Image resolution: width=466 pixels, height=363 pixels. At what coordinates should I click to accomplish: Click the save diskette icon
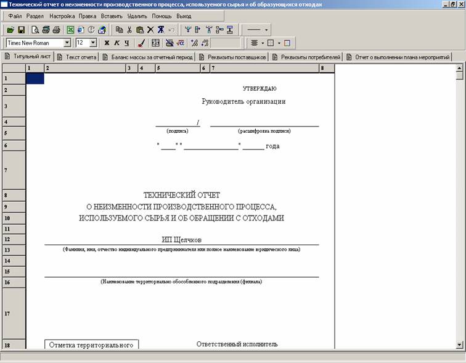pyautogui.click(x=20, y=30)
